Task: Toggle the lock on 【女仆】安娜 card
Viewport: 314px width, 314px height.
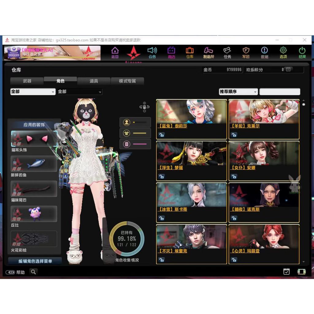Action: pos(234,176)
